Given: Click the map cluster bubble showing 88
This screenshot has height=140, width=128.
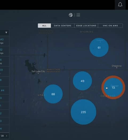Looking at the screenshot, I should (x=53, y=94).
